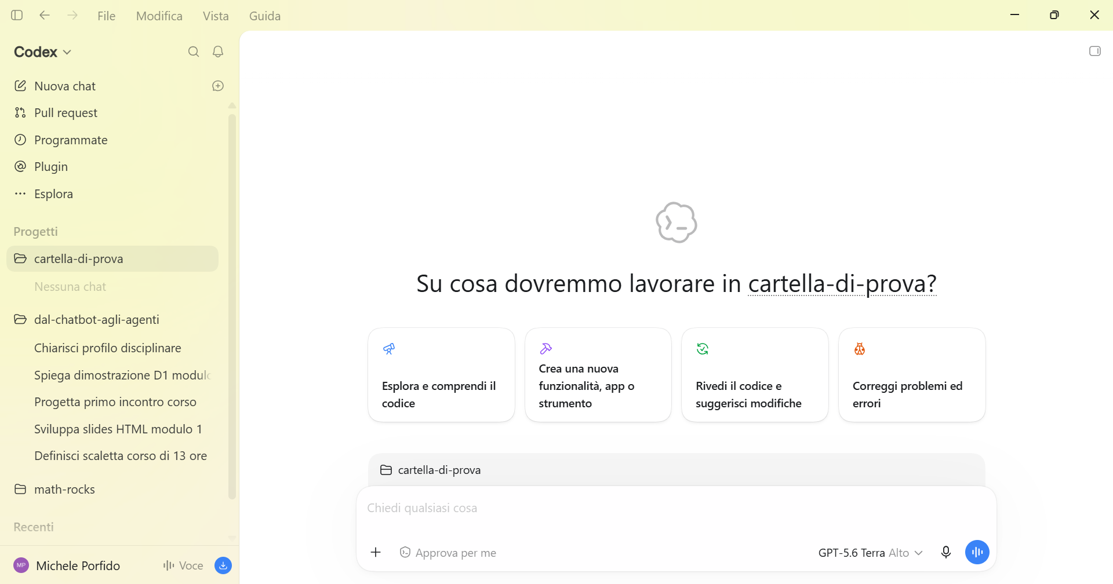
Task: Click the sidebar vertical scrollbar
Action: point(232,306)
